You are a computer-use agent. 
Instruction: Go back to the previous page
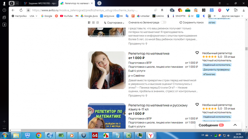(13, 10)
